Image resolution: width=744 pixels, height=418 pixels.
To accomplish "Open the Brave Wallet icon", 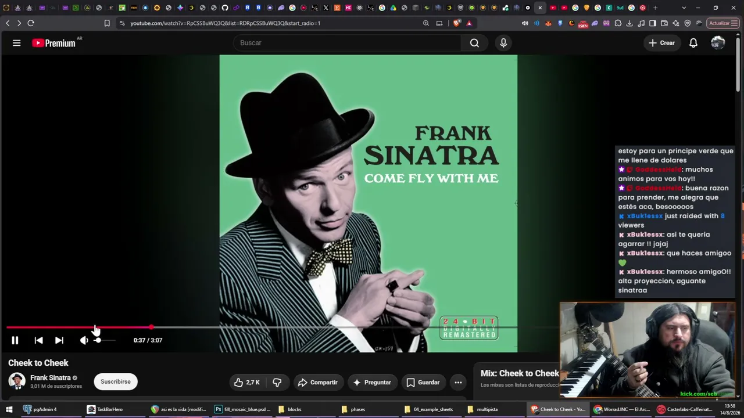I will (664, 23).
